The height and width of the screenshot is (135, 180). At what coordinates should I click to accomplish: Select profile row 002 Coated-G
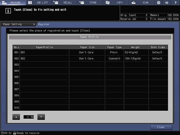click(90, 58)
